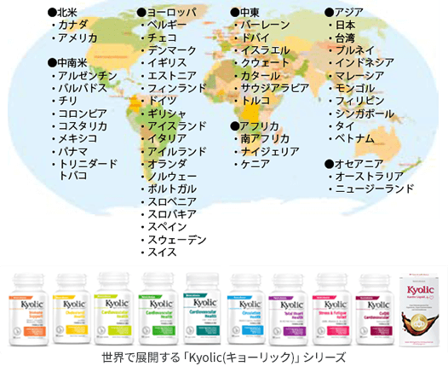
Task: Click エストニア in the Europe list
Action: tap(172, 76)
